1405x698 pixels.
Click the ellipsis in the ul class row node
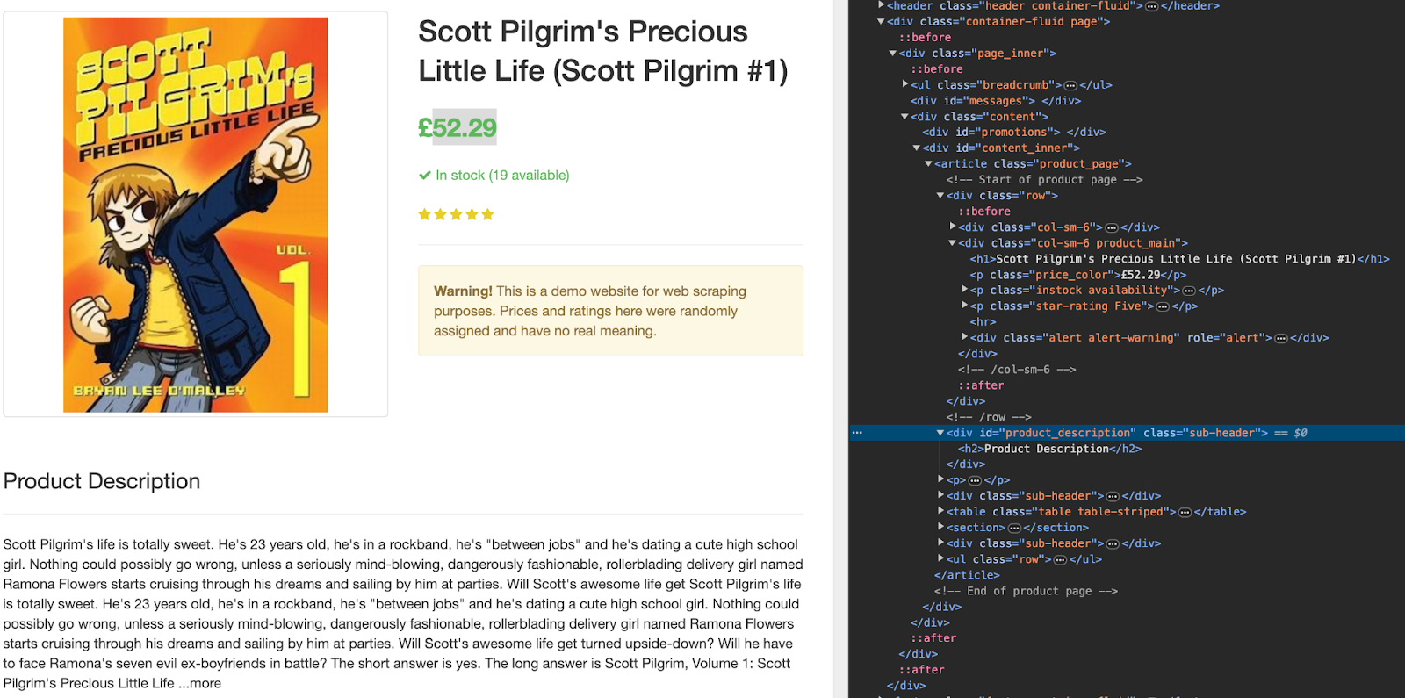coord(1060,559)
